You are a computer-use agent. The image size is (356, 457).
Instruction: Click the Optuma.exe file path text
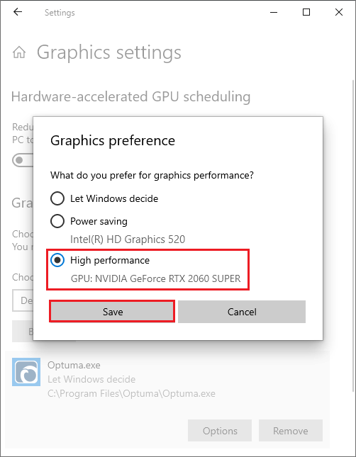click(x=131, y=393)
